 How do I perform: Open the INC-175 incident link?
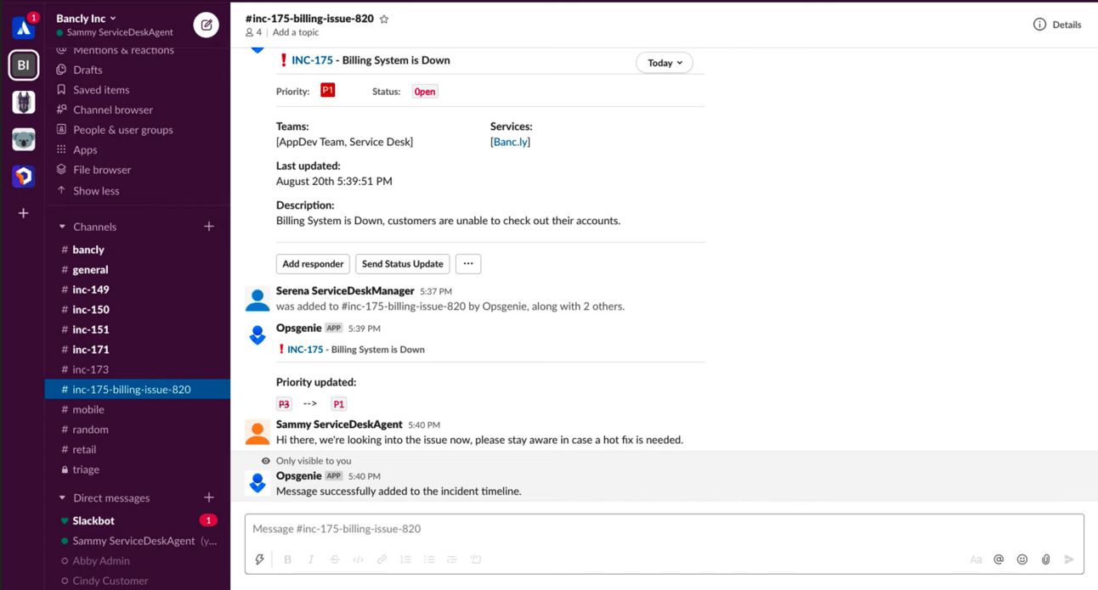click(312, 60)
